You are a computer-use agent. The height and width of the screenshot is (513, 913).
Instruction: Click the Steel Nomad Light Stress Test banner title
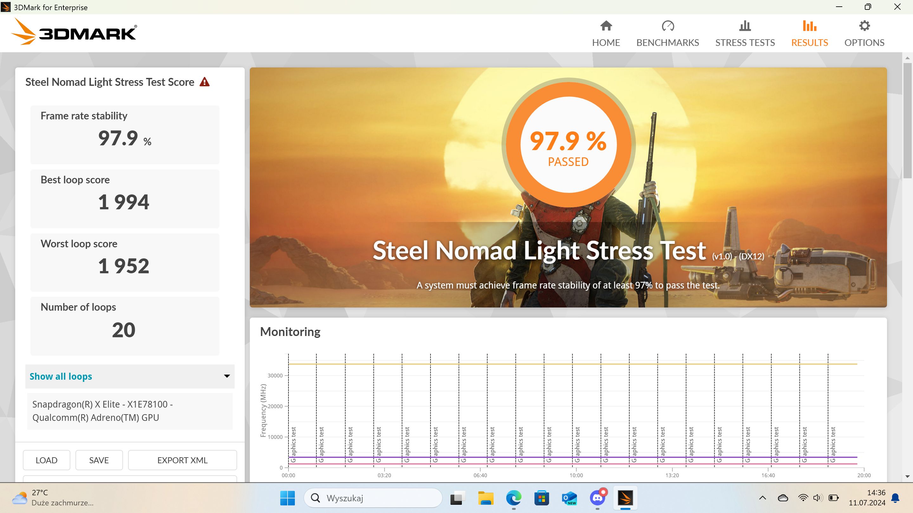[x=539, y=251]
